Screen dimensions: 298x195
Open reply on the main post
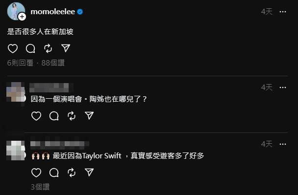pyautogui.click(x=30, y=48)
